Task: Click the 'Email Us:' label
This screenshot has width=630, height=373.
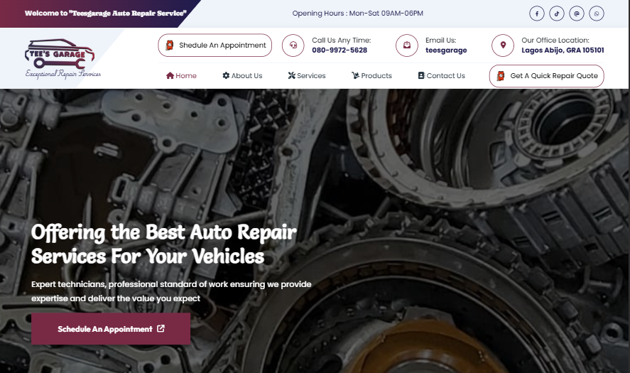Action: tap(441, 40)
